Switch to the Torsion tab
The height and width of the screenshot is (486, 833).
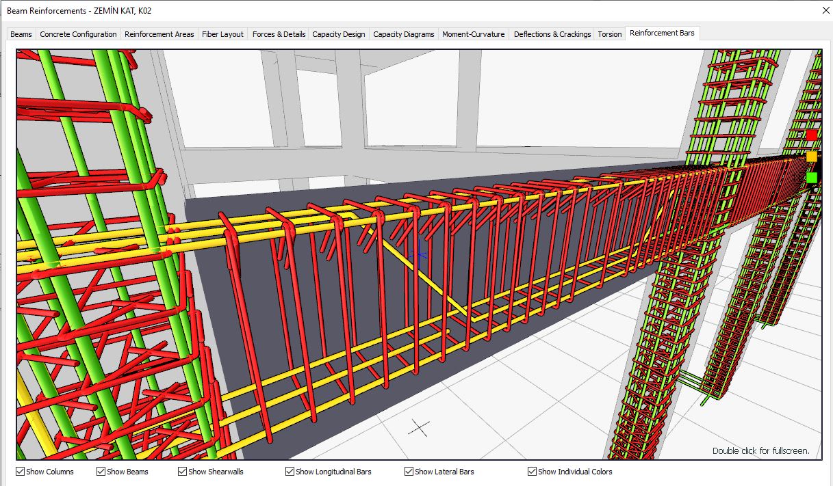pos(609,33)
